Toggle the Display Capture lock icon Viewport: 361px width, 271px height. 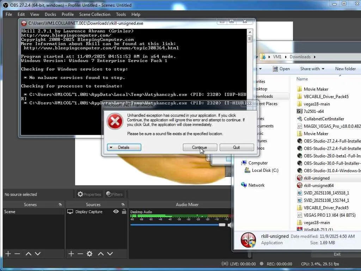[124, 211]
